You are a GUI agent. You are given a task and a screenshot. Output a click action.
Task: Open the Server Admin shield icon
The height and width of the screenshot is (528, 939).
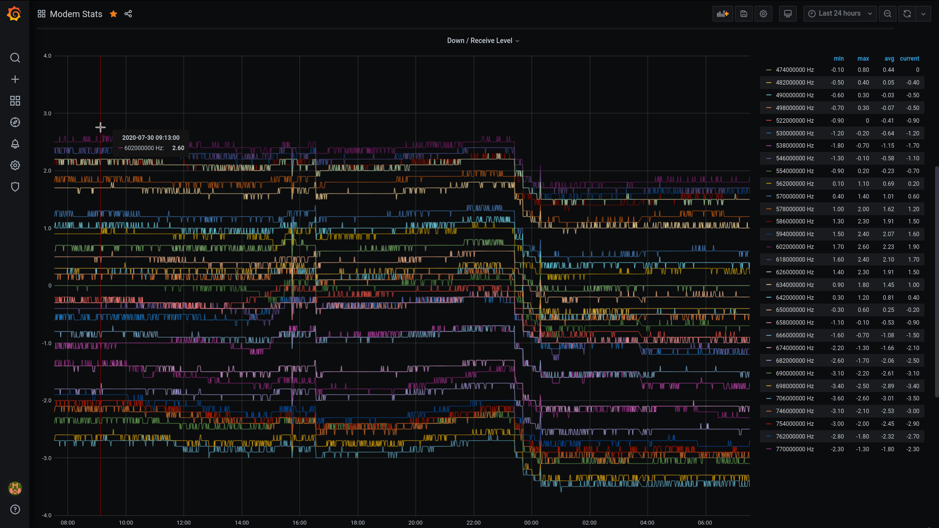(15, 187)
